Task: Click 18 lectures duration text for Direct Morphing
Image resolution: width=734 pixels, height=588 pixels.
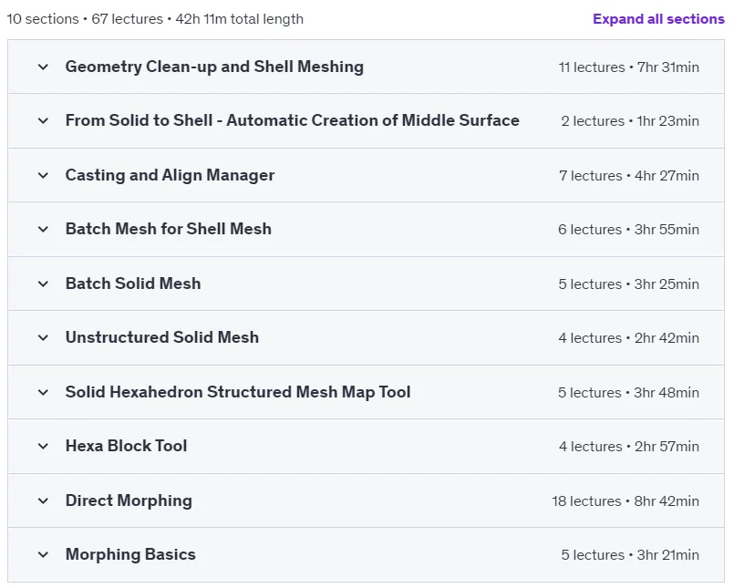Action: click(x=625, y=500)
